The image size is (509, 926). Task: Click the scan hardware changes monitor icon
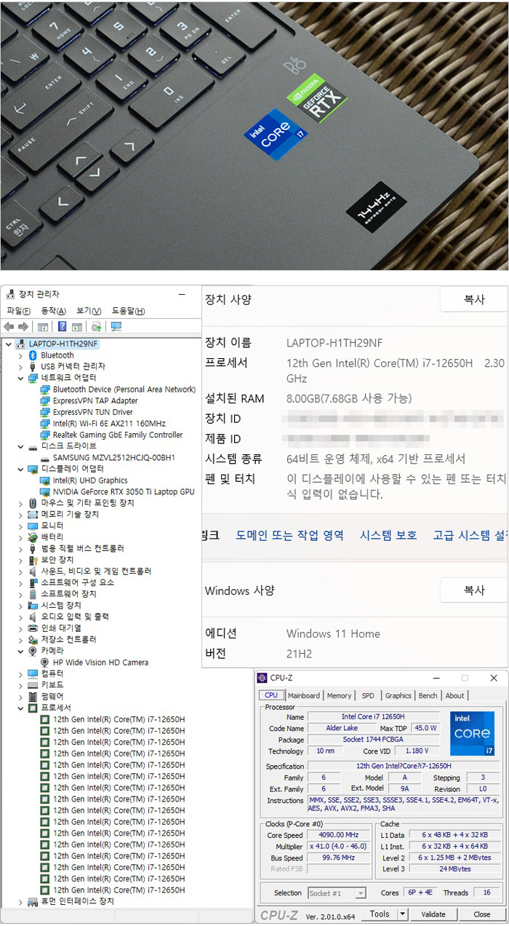click(116, 327)
